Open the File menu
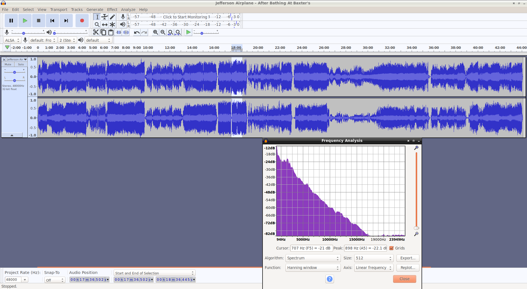527x289 pixels. pyautogui.click(x=5, y=10)
